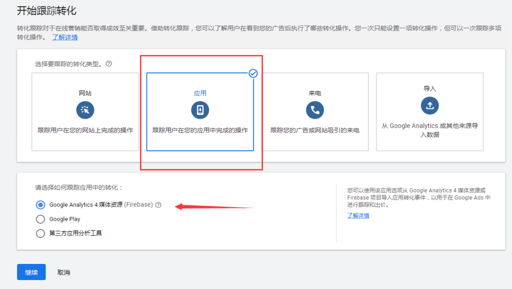
Task: Choose the 来电 conversion type card
Action: click(x=315, y=112)
